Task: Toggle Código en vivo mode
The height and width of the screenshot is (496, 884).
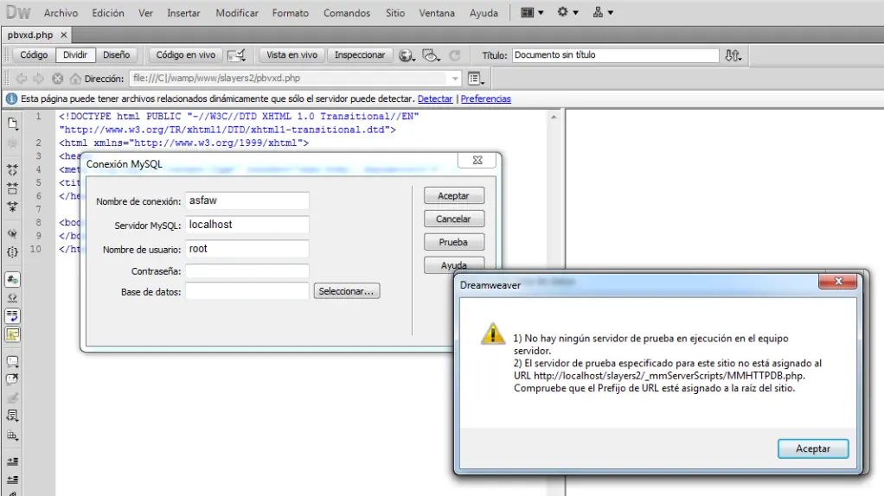Action: tap(185, 54)
